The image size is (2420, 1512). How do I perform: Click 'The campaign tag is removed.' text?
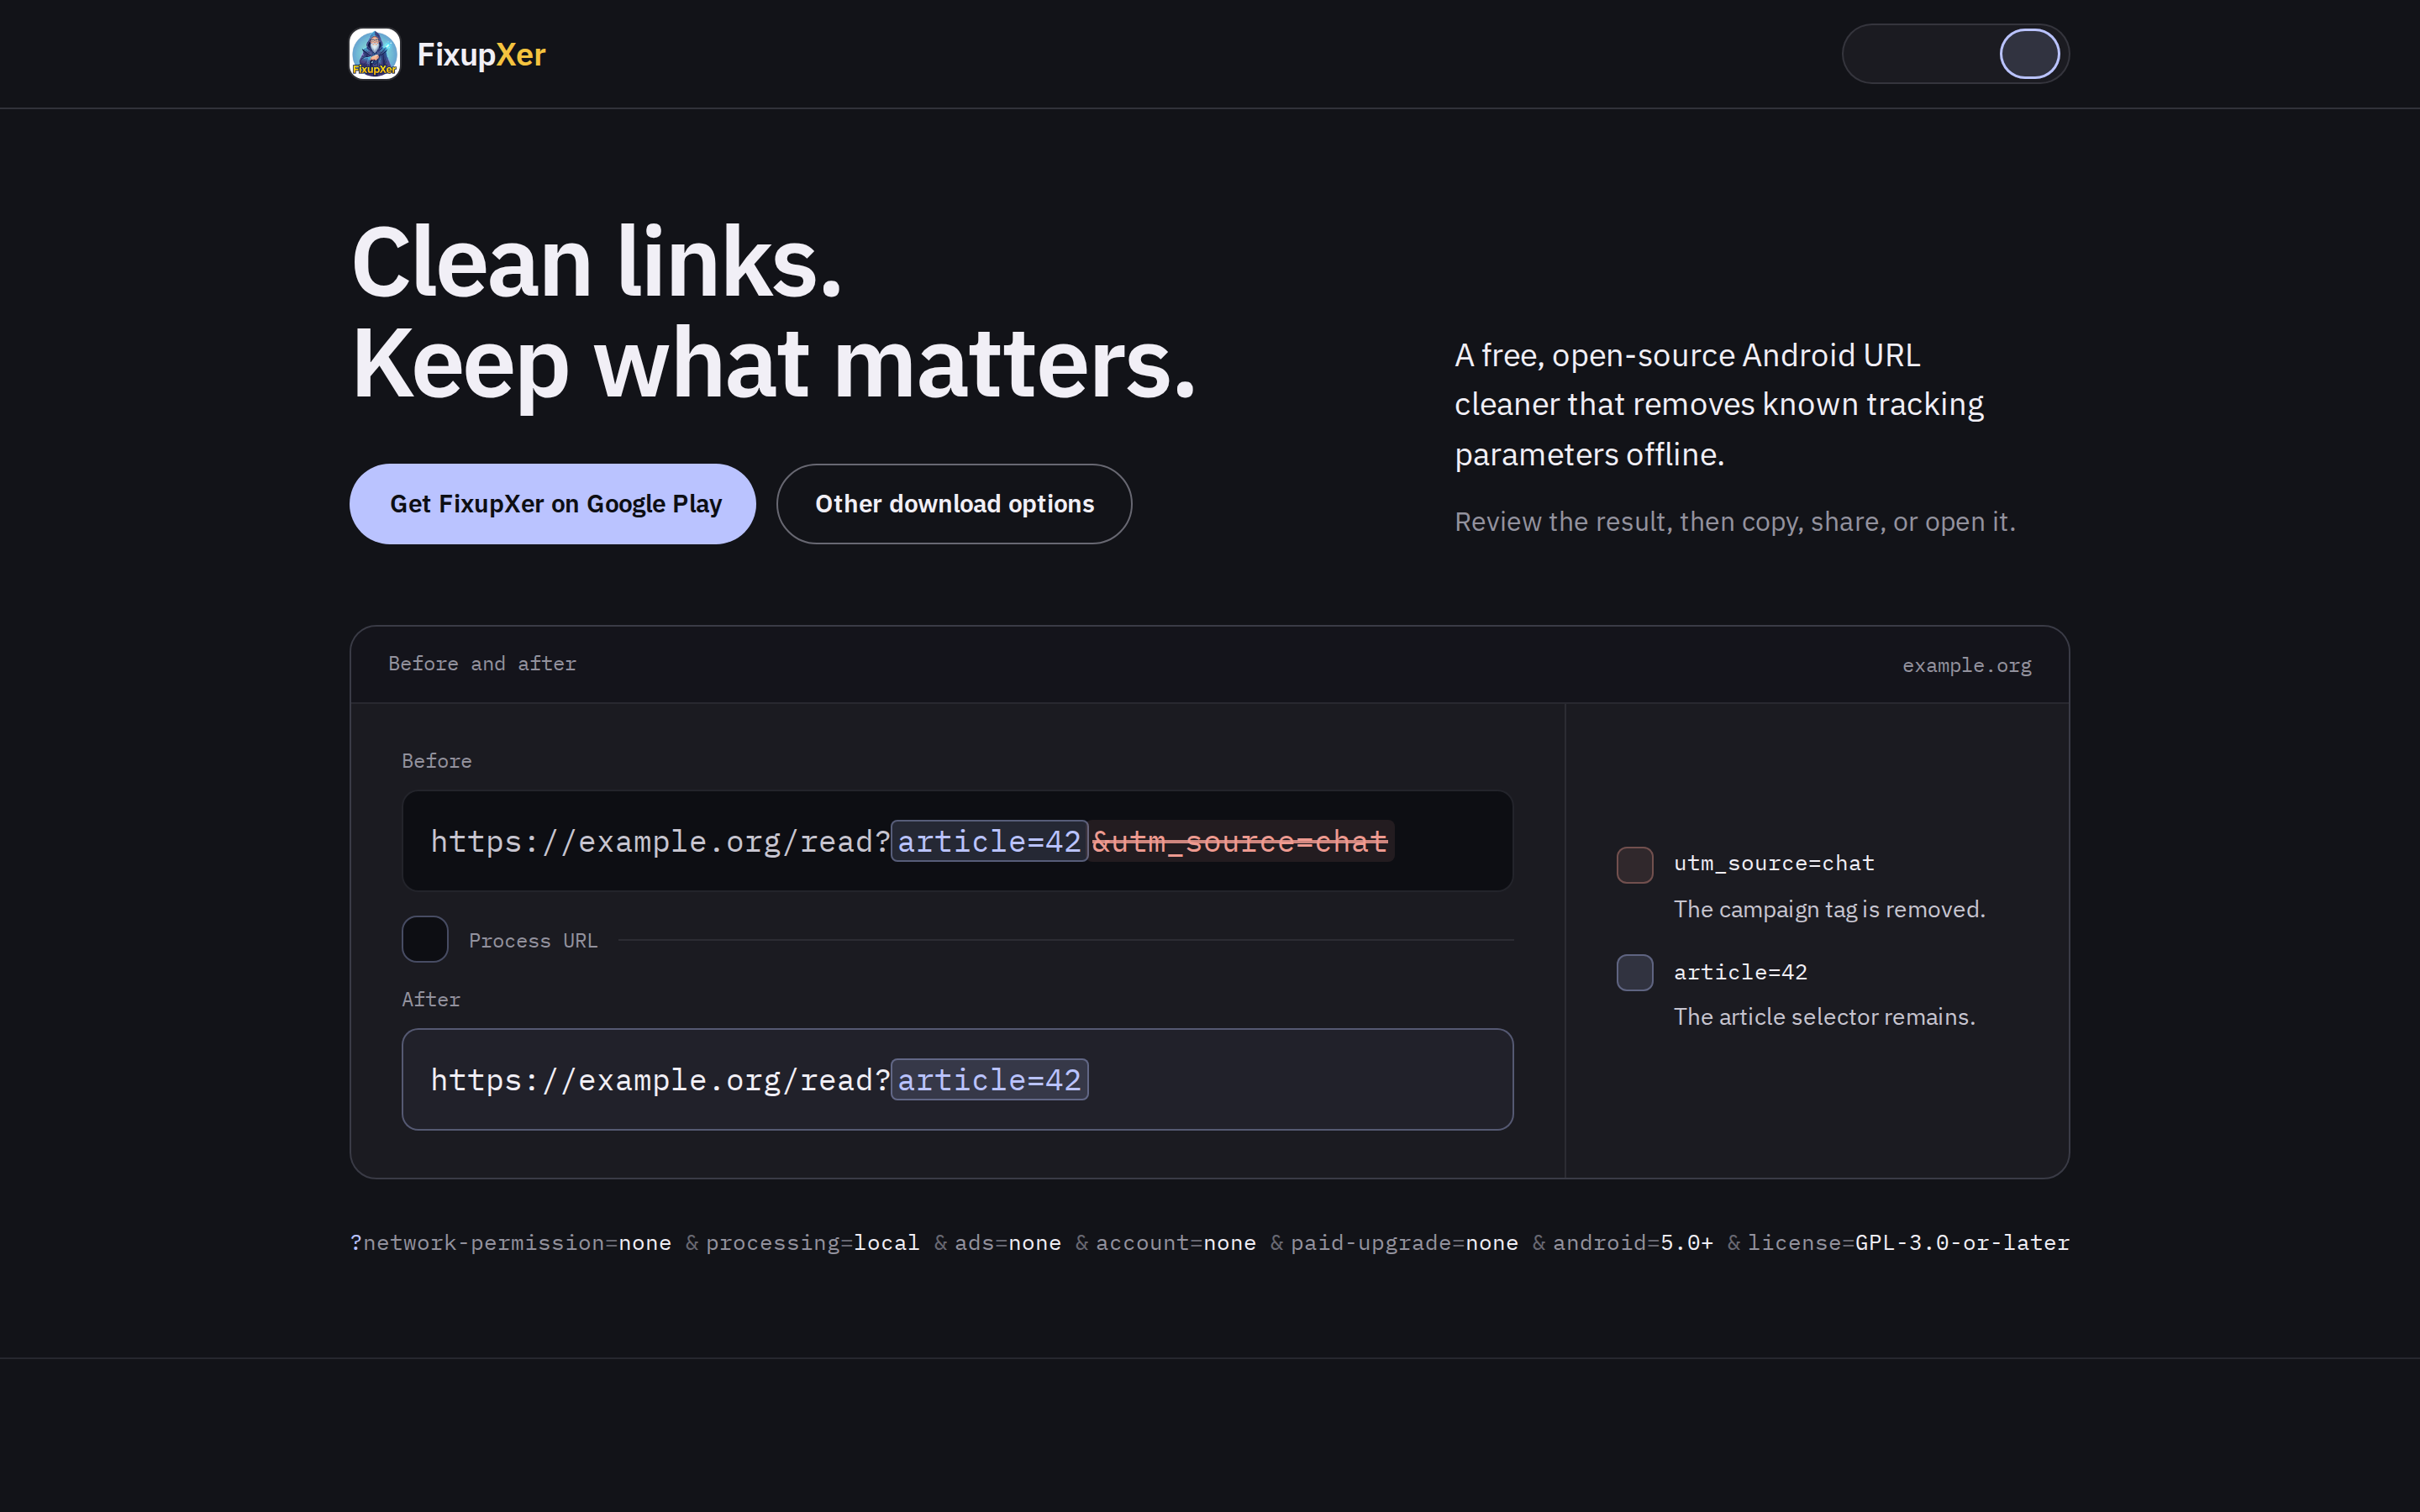(1829, 909)
